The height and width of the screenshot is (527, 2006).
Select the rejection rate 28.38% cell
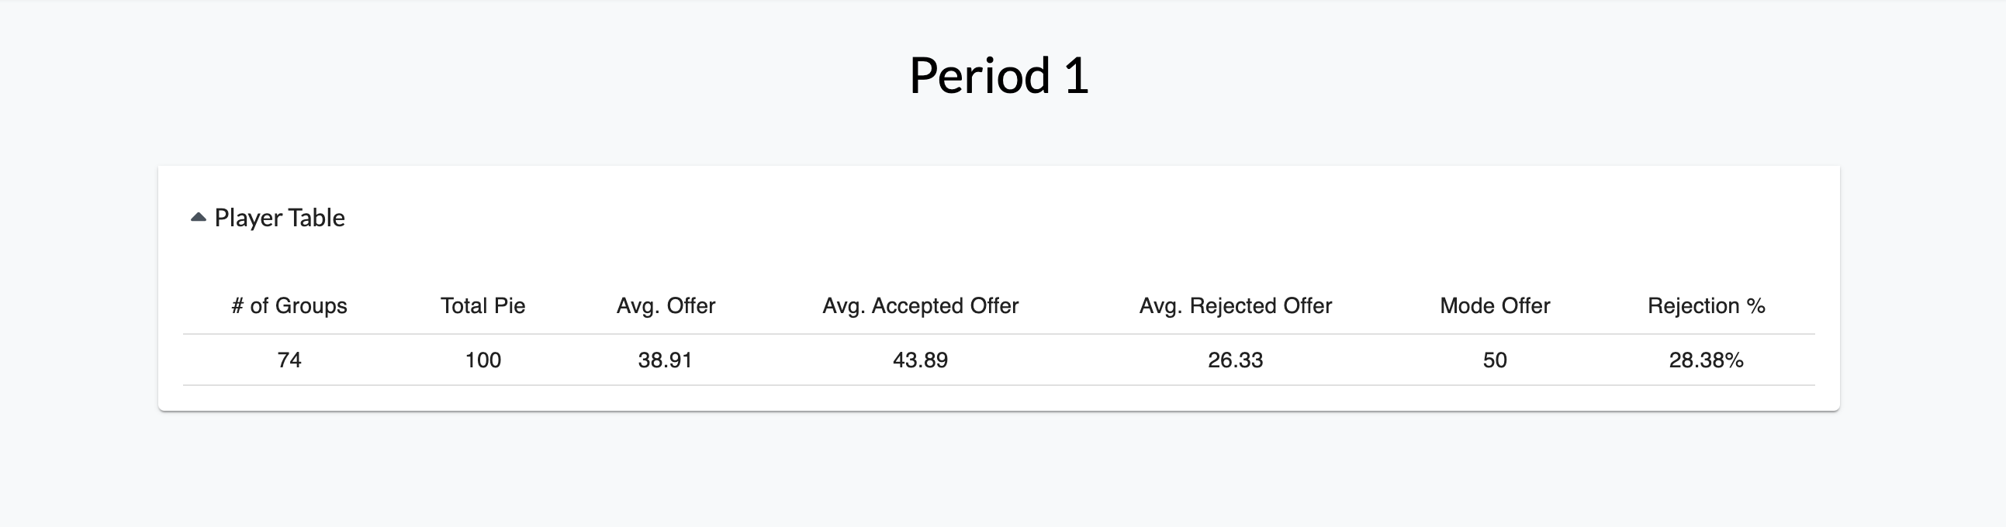click(1707, 360)
